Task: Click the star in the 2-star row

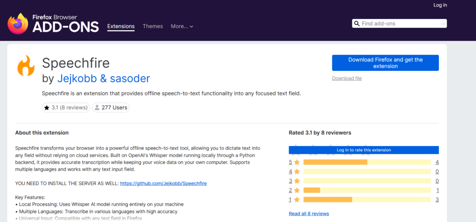Action: point(297,190)
